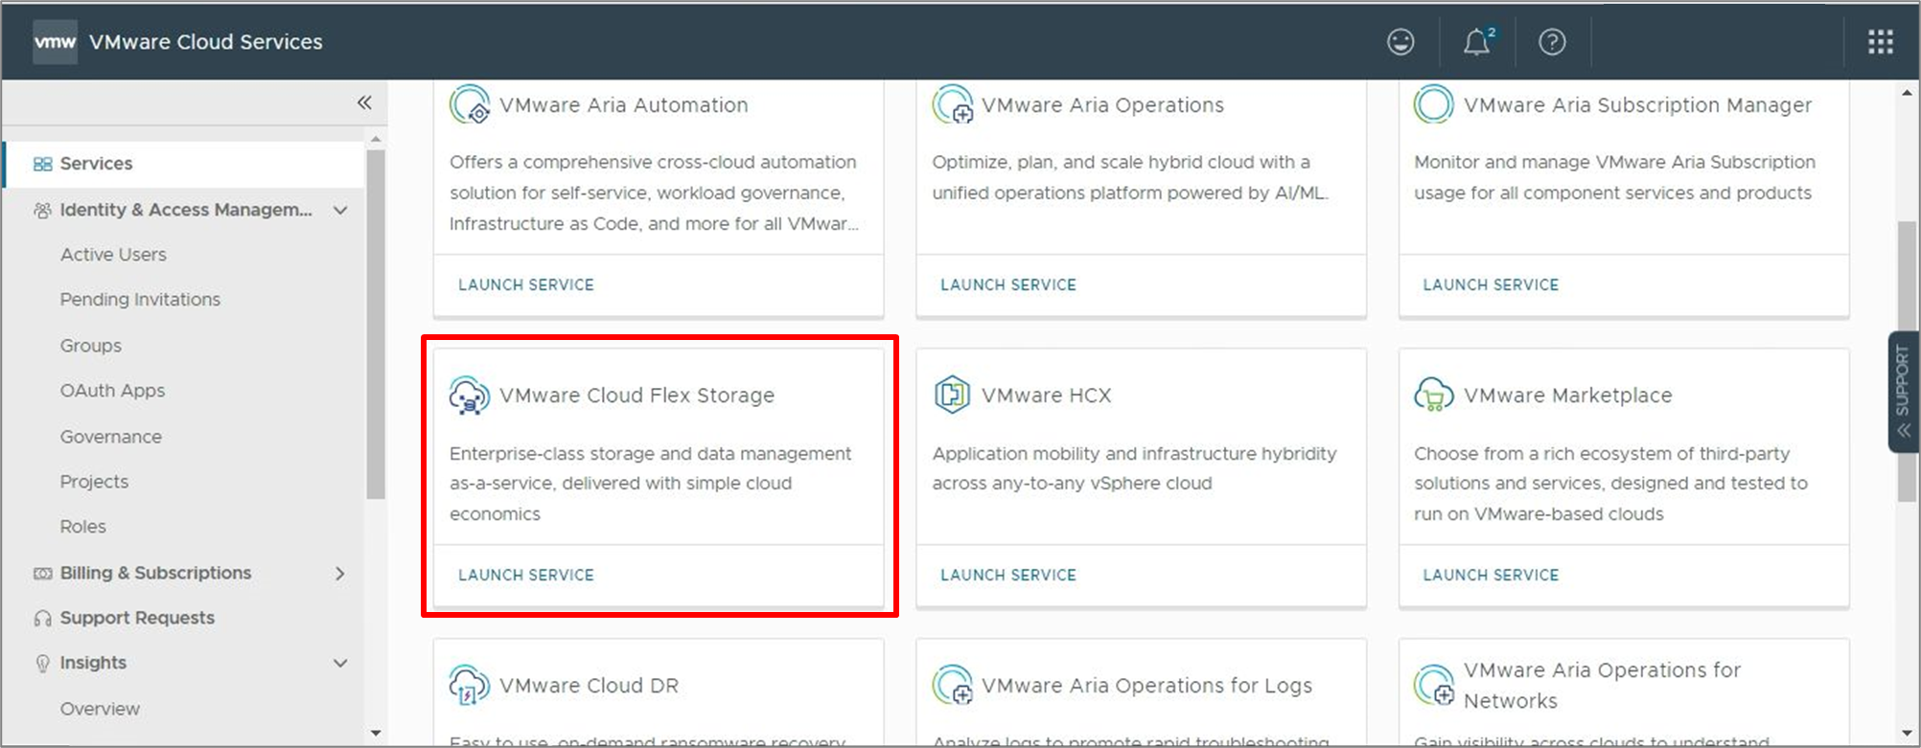1921x748 pixels.
Task: Click the VMware Aria Operations for Networks title
Action: tap(1602, 686)
